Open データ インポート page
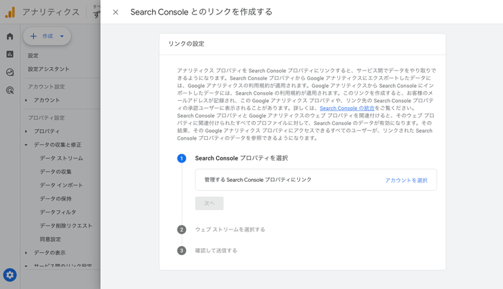This screenshot has height=289, width=503. pyautogui.click(x=61, y=185)
